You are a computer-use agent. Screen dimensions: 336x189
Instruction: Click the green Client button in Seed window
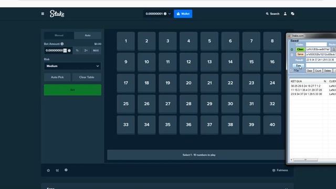[x=300, y=49]
